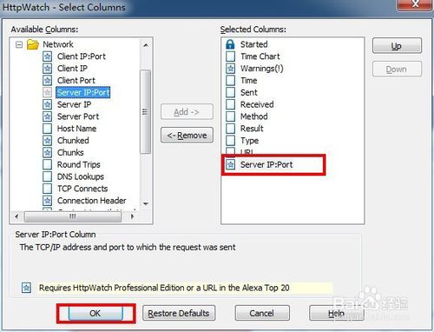
Task: Click horizontal scrollbar right arrow in Available Columns
Action: point(132,216)
